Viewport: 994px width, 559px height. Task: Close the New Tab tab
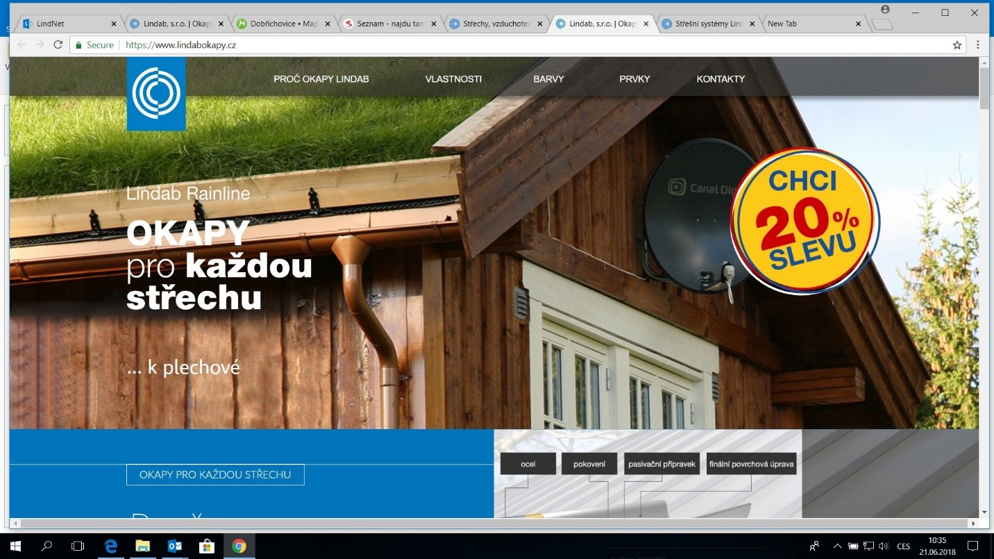tap(858, 24)
